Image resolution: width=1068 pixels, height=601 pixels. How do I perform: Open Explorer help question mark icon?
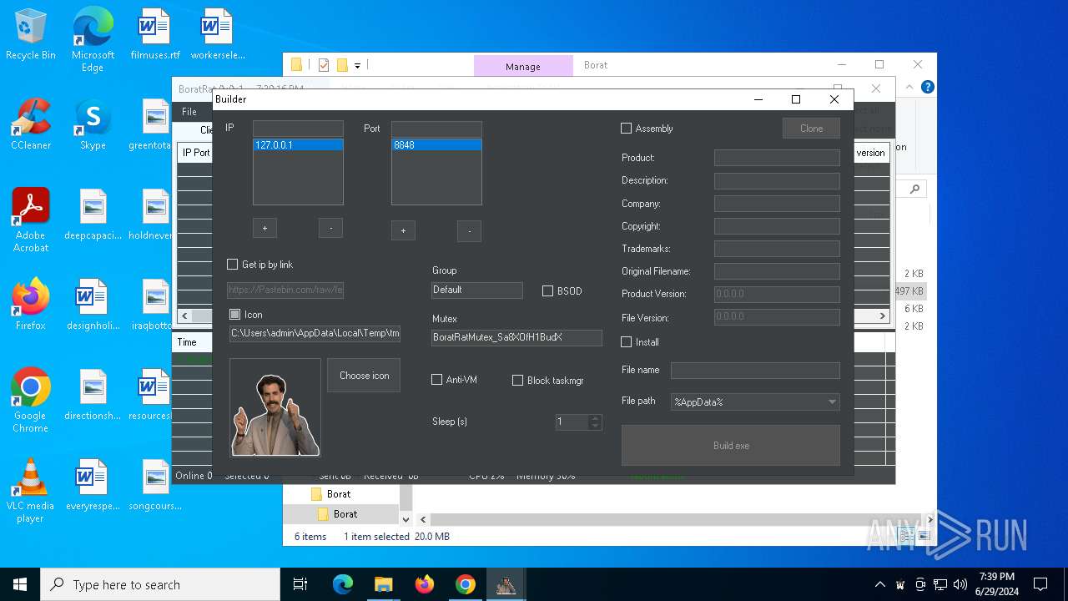coord(927,87)
